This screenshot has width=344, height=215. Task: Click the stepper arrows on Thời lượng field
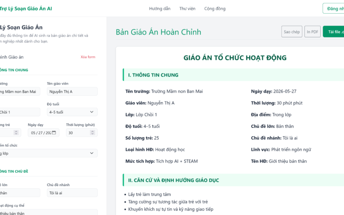[92, 132]
